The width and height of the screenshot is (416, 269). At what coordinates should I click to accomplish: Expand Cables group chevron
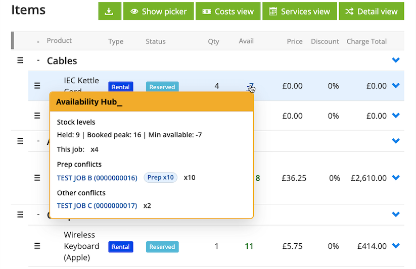pos(396,60)
